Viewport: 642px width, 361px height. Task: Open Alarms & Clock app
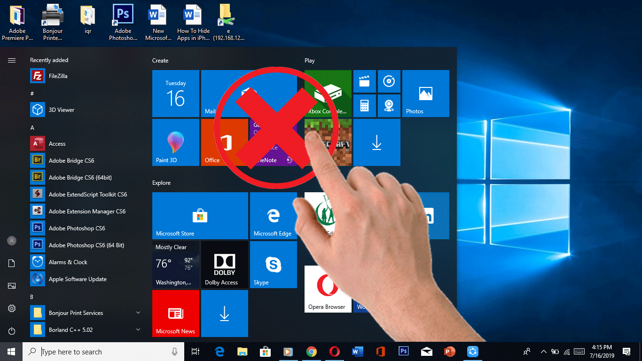[x=86, y=262]
